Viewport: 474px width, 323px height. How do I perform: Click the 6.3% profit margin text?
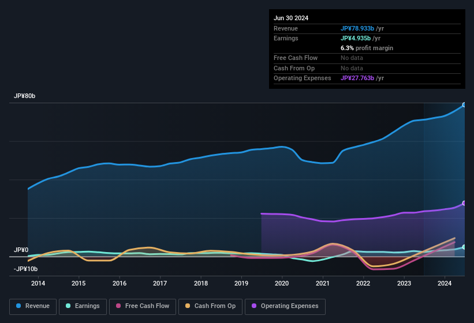[367, 48]
